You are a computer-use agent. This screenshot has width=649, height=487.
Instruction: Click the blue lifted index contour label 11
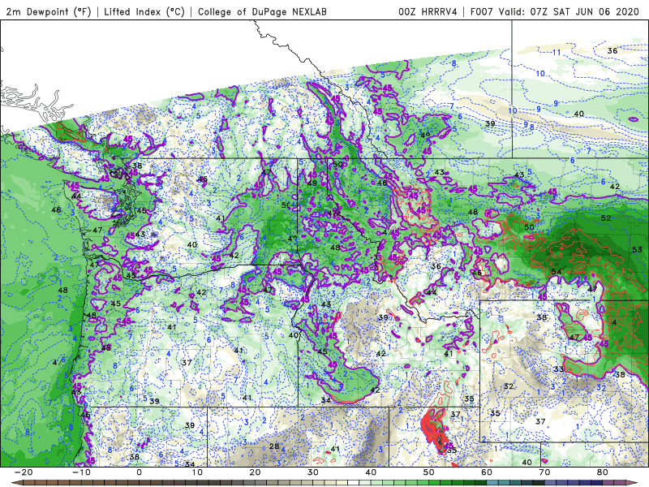557,53
